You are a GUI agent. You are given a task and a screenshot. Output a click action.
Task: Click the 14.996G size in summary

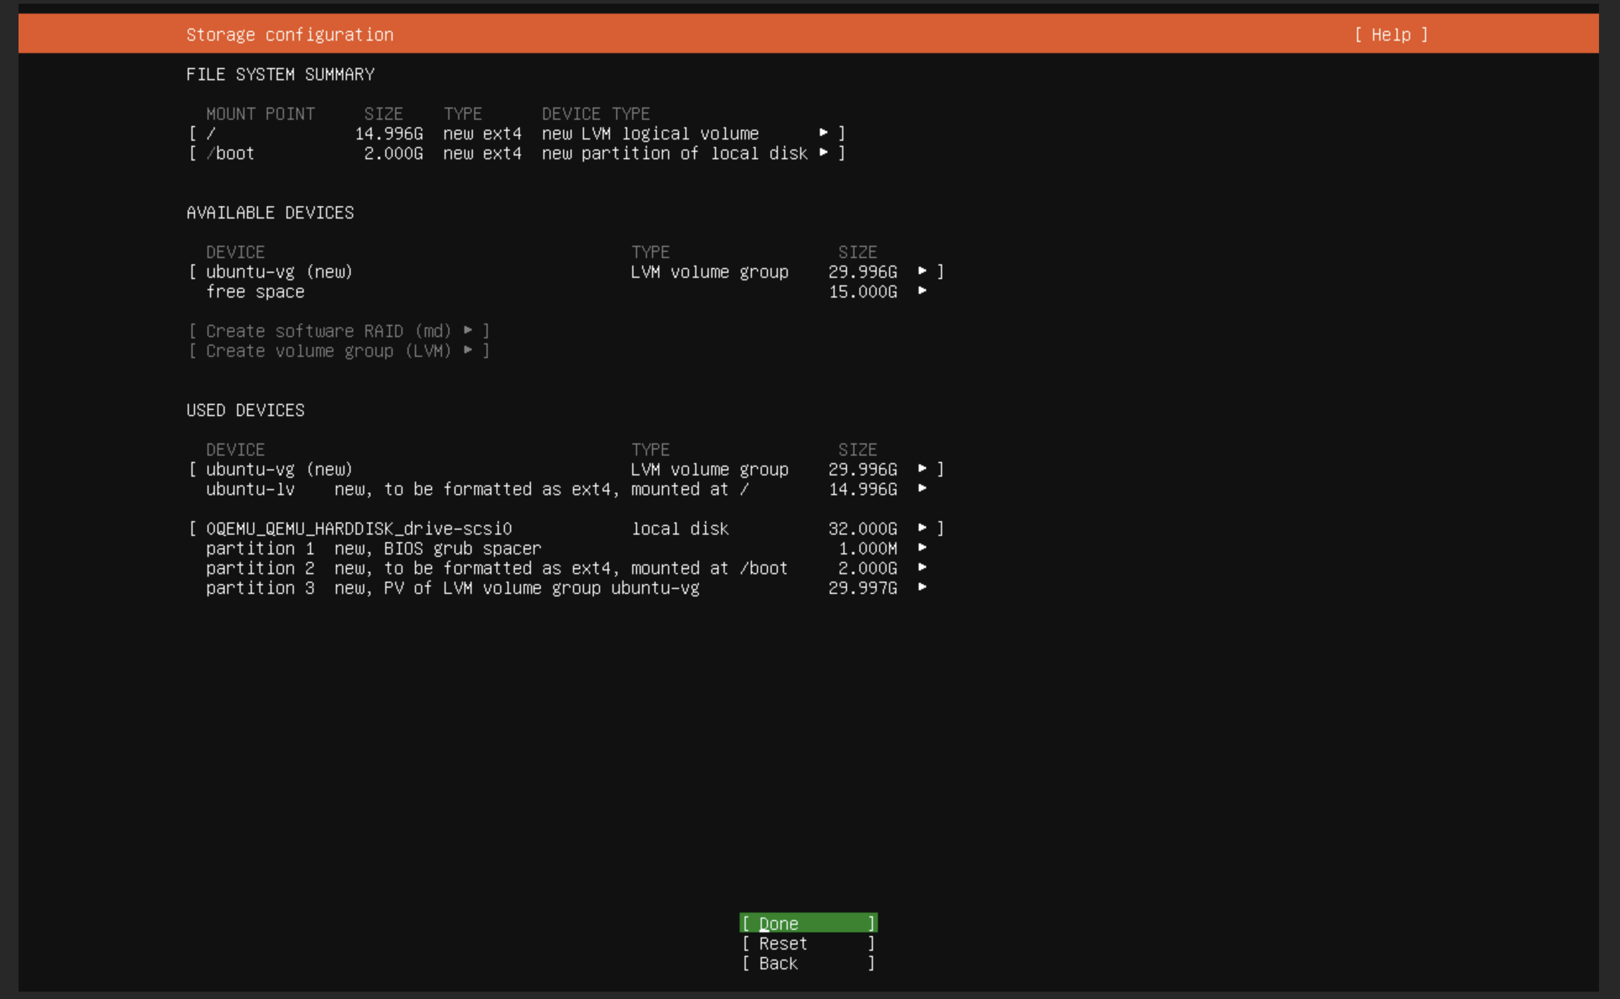(389, 133)
